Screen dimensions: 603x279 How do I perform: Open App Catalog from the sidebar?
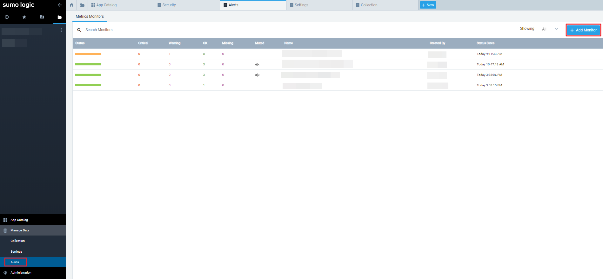(19, 220)
